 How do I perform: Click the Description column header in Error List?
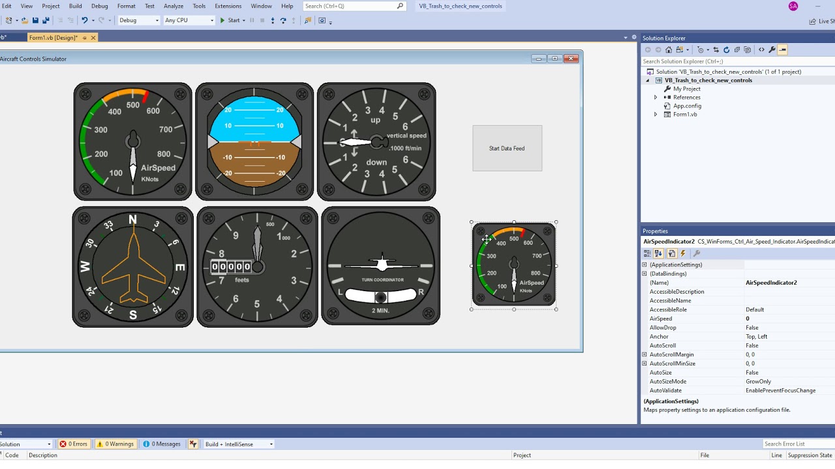point(269,455)
